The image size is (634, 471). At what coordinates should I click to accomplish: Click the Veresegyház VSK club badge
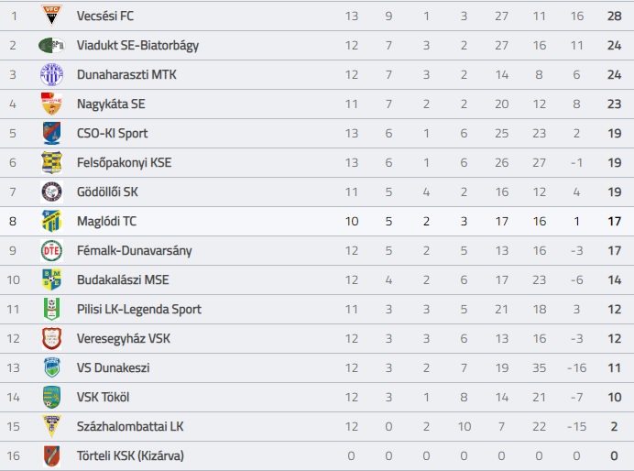click(51, 338)
